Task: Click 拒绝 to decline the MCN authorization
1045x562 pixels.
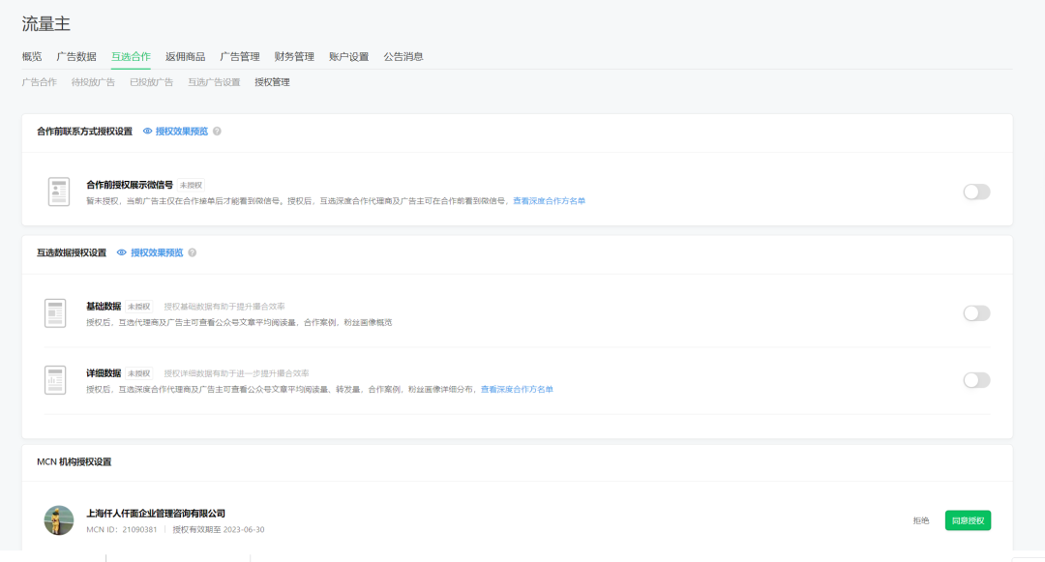Action: [919, 519]
